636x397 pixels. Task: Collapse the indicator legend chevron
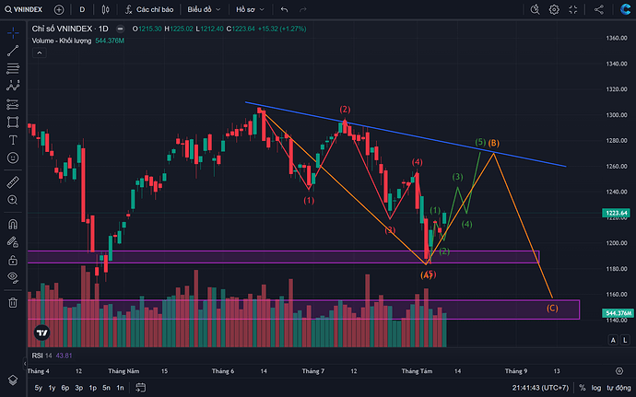(40, 53)
